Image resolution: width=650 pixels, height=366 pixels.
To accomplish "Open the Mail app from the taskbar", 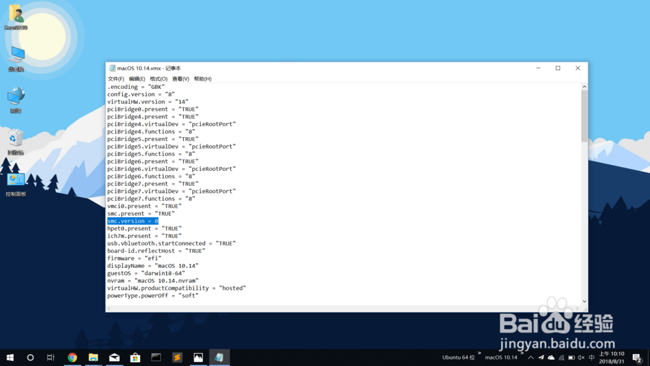I will coord(114,358).
